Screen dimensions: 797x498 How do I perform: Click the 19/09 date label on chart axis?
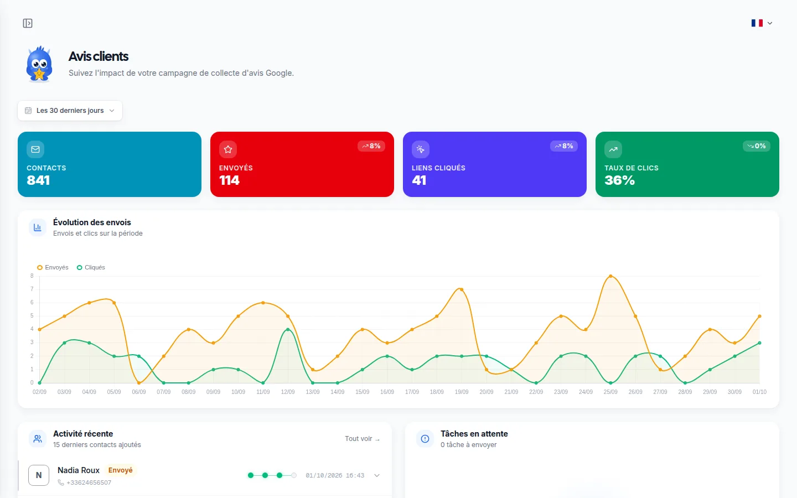click(x=462, y=392)
